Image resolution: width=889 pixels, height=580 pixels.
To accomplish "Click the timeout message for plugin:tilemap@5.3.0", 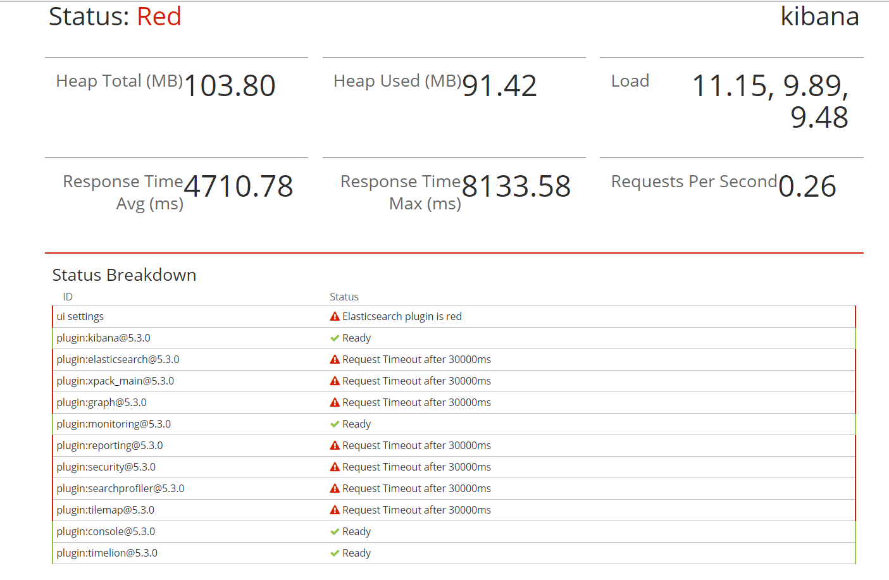I will click(x=416, y=510).
